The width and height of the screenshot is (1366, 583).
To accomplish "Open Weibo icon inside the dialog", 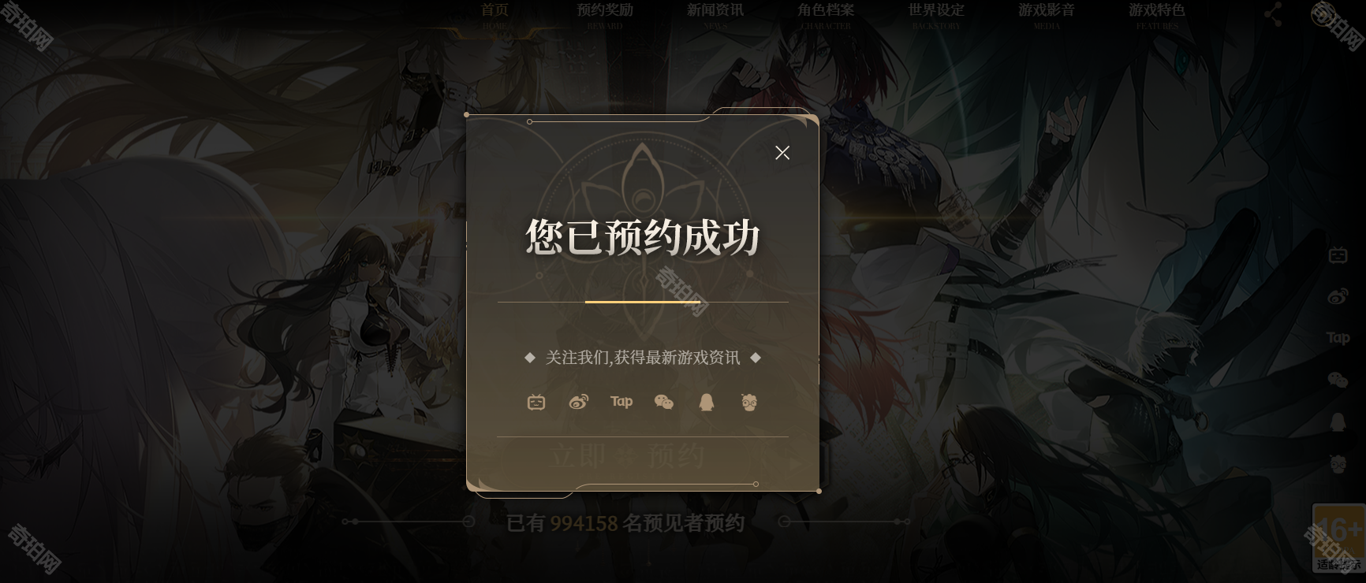I will (579, 403).
